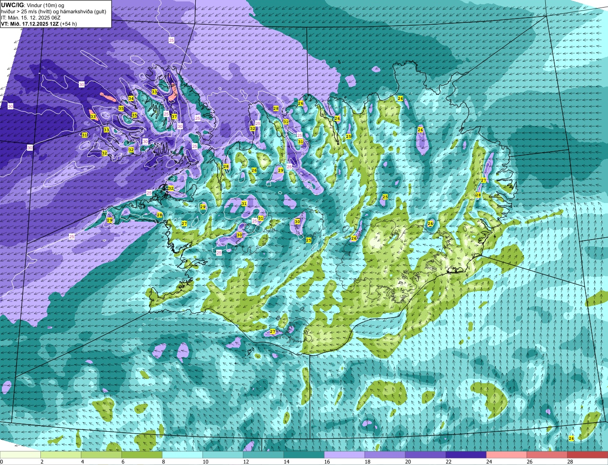
Task: Click the 8–10 m/s light cyan legend swatch
Action: click(182, 455)
